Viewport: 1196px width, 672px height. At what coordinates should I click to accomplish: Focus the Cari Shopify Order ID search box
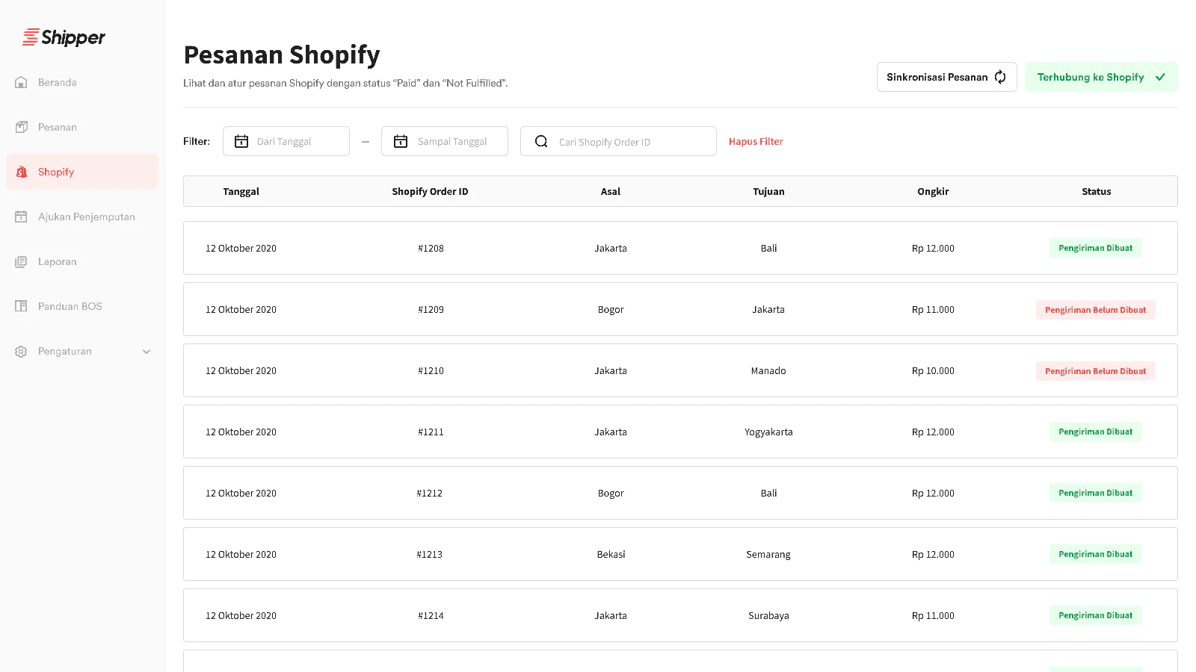618,141
